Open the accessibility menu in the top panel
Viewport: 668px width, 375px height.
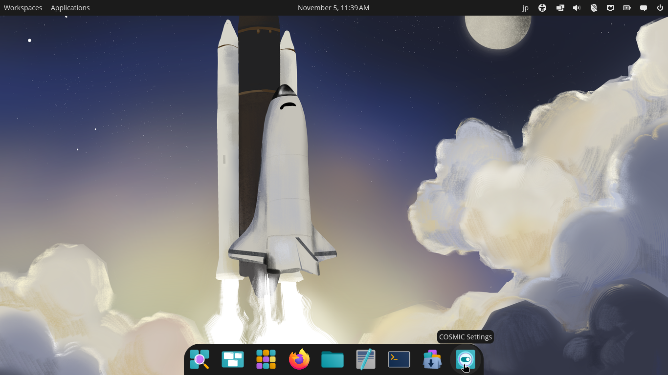click(542, 8)
